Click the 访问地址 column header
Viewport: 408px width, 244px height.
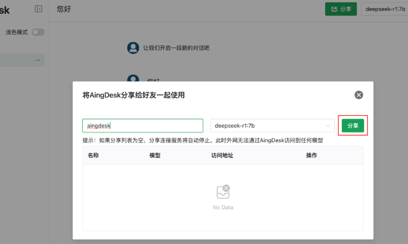point(222,155)
